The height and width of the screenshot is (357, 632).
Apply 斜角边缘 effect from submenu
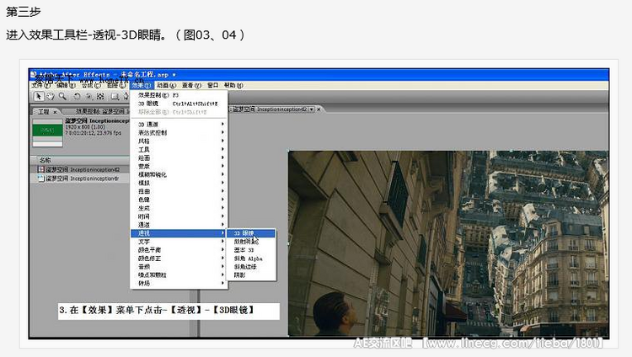[x=251, y=267]
